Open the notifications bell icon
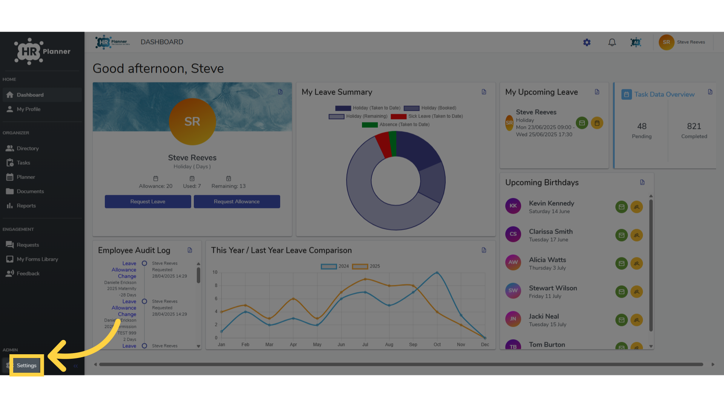724x407 pixels. [612, 42]
